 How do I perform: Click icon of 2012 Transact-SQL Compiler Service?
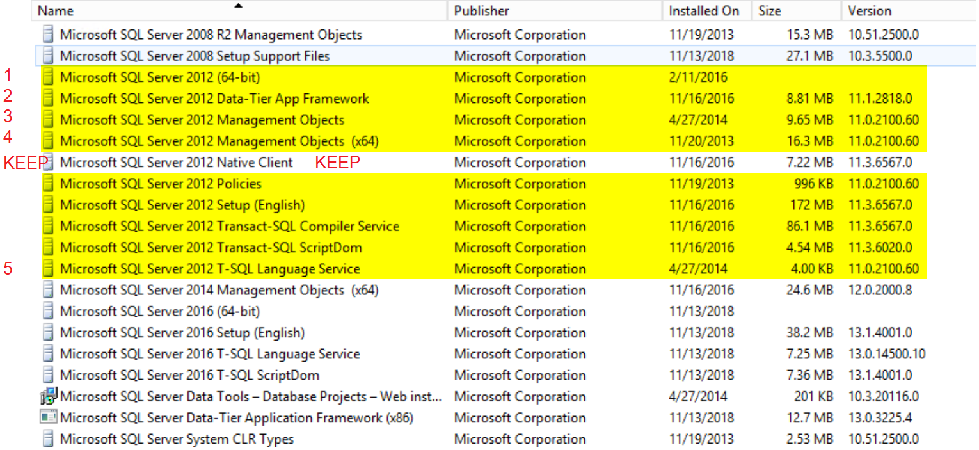click(x=47, y=226)
